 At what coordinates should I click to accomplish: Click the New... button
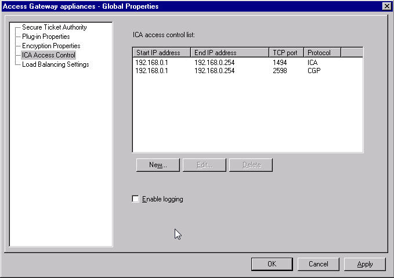158,165
